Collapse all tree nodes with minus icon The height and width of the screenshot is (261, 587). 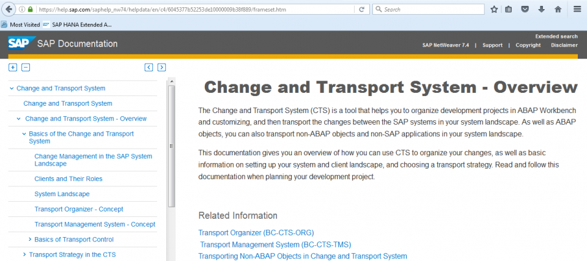[26, 67]
